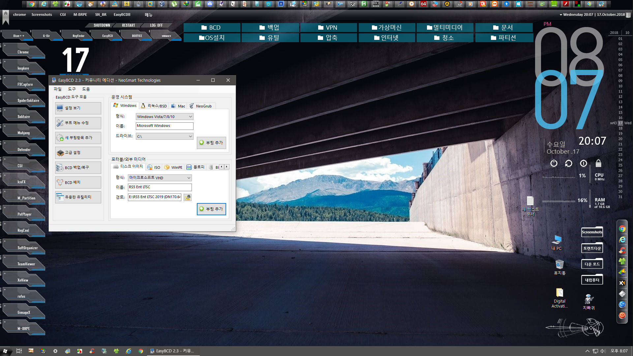Select 새 부팅항목 추가 (Add New Entry)
The height and width of the screenshot is (356, 633).
pyautogui.click(x=78, y=138)
